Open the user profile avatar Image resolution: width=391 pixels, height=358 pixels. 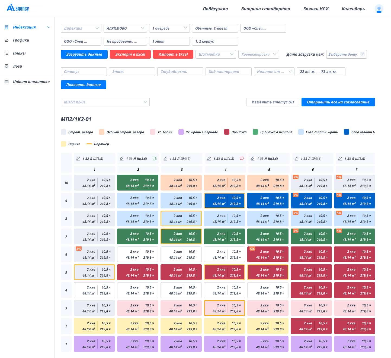coord(379,9)
